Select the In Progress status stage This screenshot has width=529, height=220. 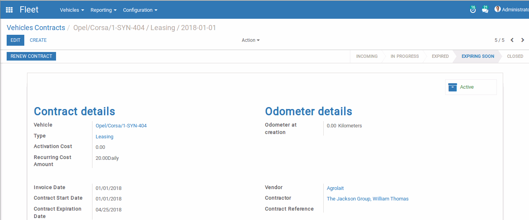[x=405, y=56]
